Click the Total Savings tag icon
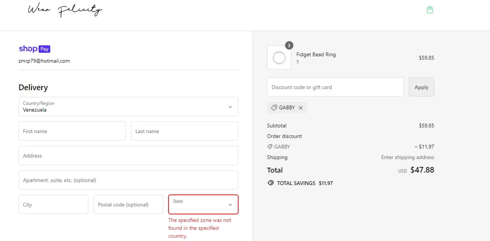Viewport: 490px width, 241px height. (x=270, y=183)
